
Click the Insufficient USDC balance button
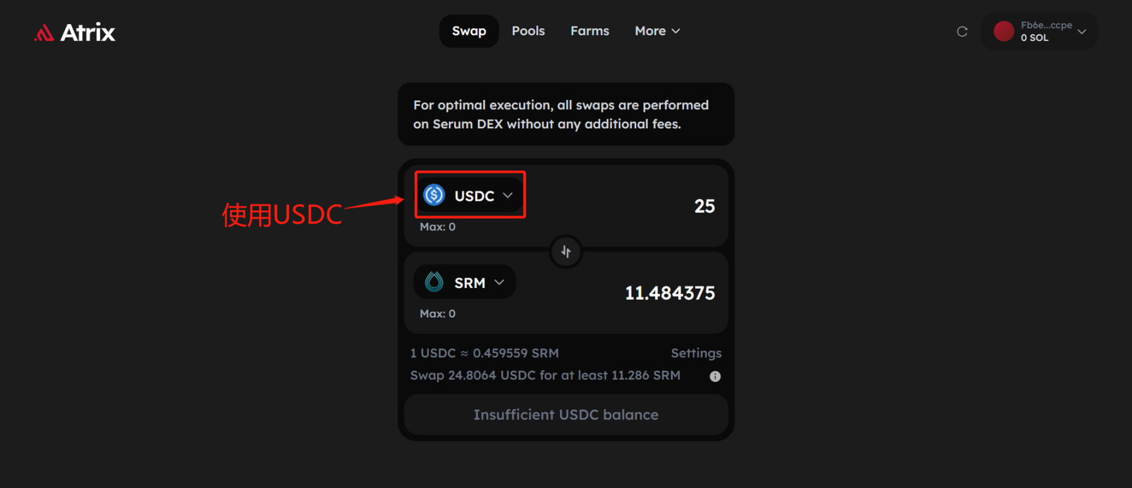[x=566, y=415]
